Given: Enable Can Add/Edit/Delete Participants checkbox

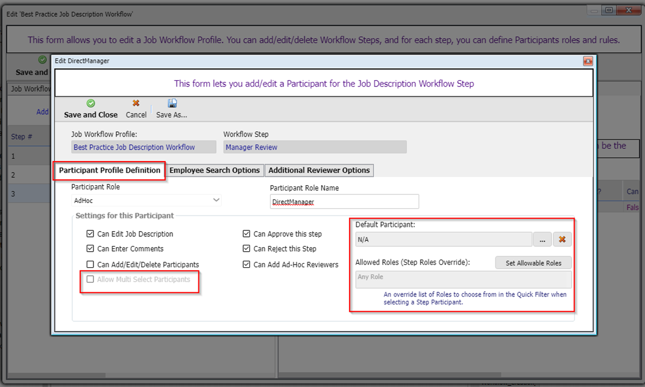Looking at the screenshot, I should point(90,264).
